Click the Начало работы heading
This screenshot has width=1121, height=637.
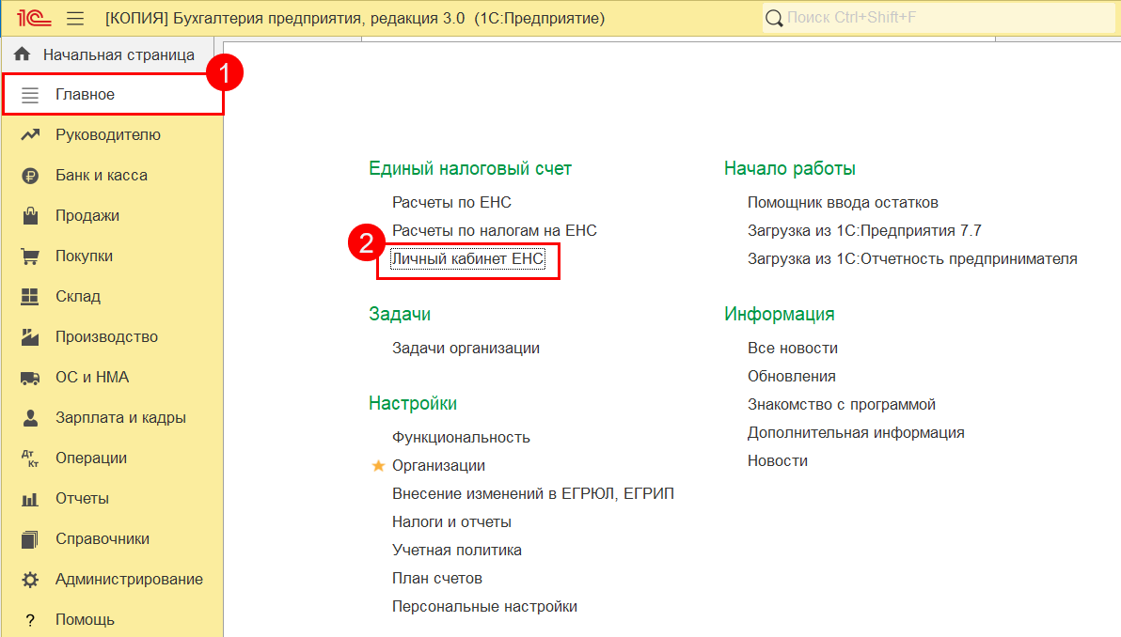[789, 168]
